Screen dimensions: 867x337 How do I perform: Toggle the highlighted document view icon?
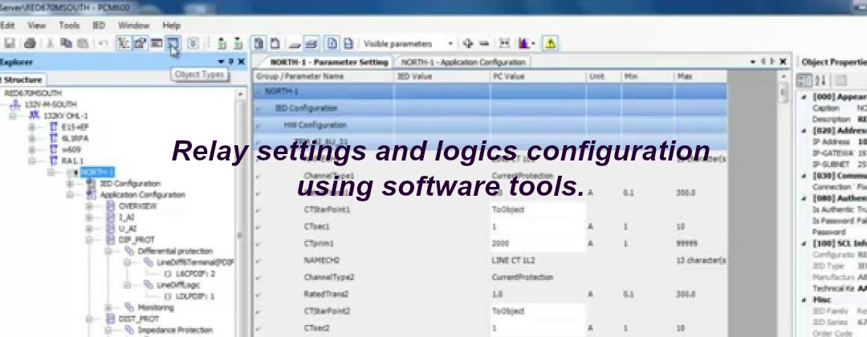coord(332,43)
